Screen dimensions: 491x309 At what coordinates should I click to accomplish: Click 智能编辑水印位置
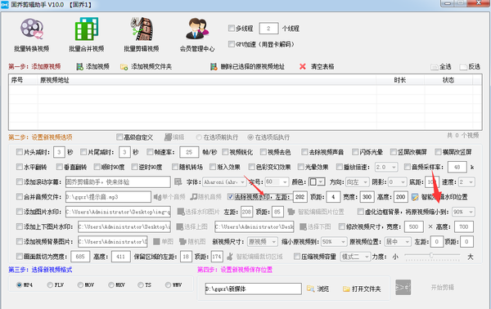[439, 197]
